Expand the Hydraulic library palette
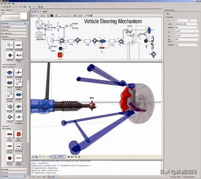201x179 pixels. coord(14,169)
